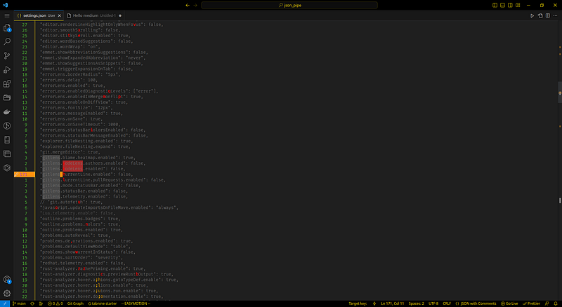This screenshot has width=562, height=307.
Task: Click the feedback icon left of the bell
Action: tap(547, 303)
